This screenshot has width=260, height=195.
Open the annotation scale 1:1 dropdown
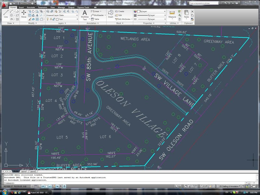click(x=204, y=186)
